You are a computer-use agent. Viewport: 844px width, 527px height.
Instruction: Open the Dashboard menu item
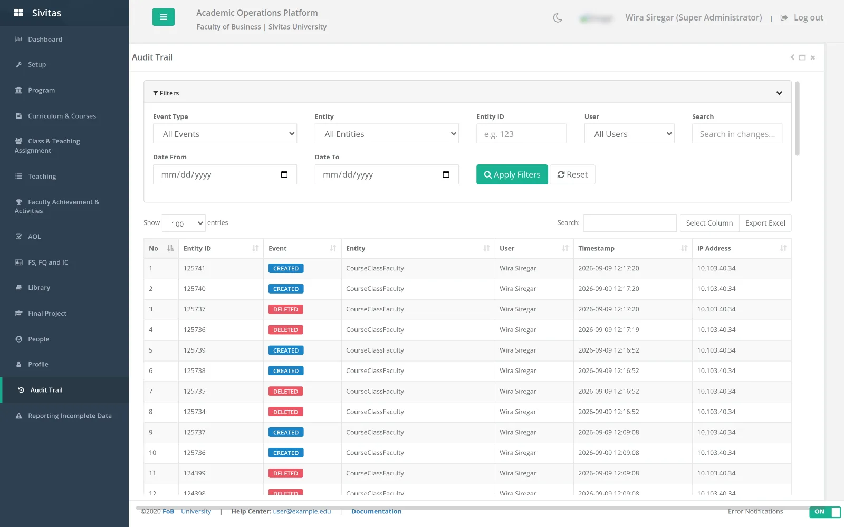pos(64,40)
